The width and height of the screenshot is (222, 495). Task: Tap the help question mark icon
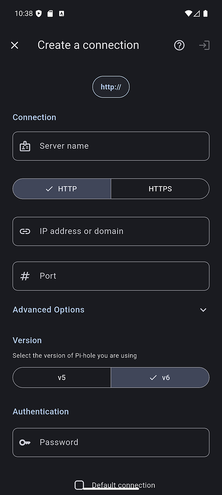[x=179, y=45]
